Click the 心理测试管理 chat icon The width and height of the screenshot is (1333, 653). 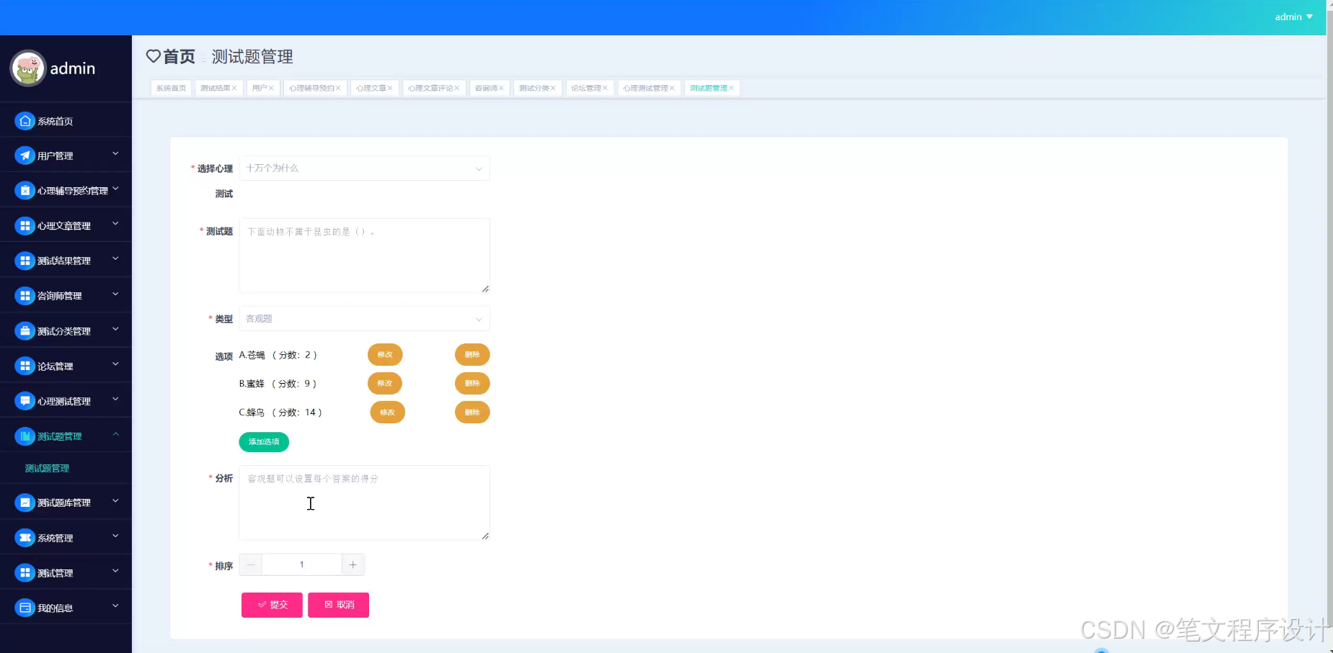coord(25,401)
